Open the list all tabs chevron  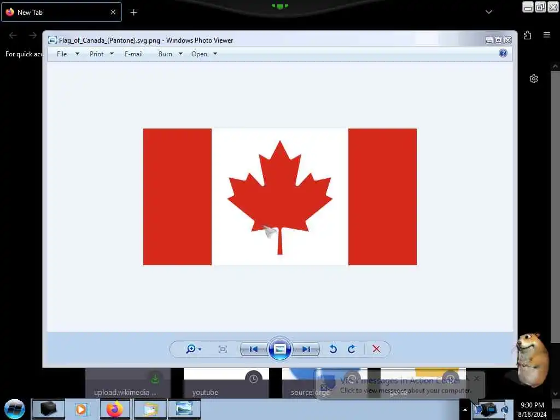489,12
